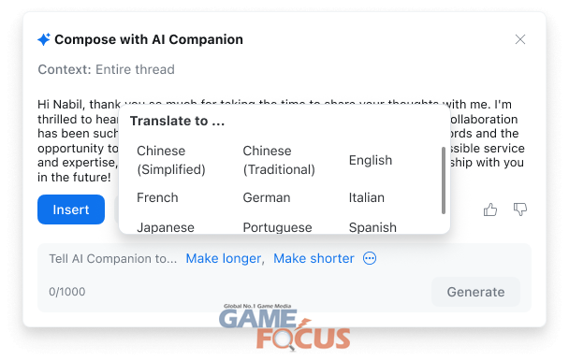Screen dimensions: 569x361
Task: Select Portuguese translation option
Action: 277,227
